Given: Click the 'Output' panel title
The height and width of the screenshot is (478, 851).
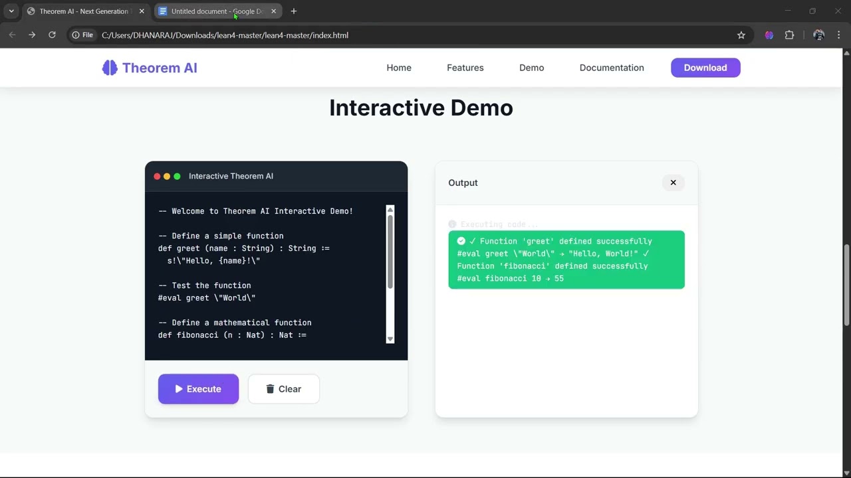Looking at the screenshot, I should point(463,183).
